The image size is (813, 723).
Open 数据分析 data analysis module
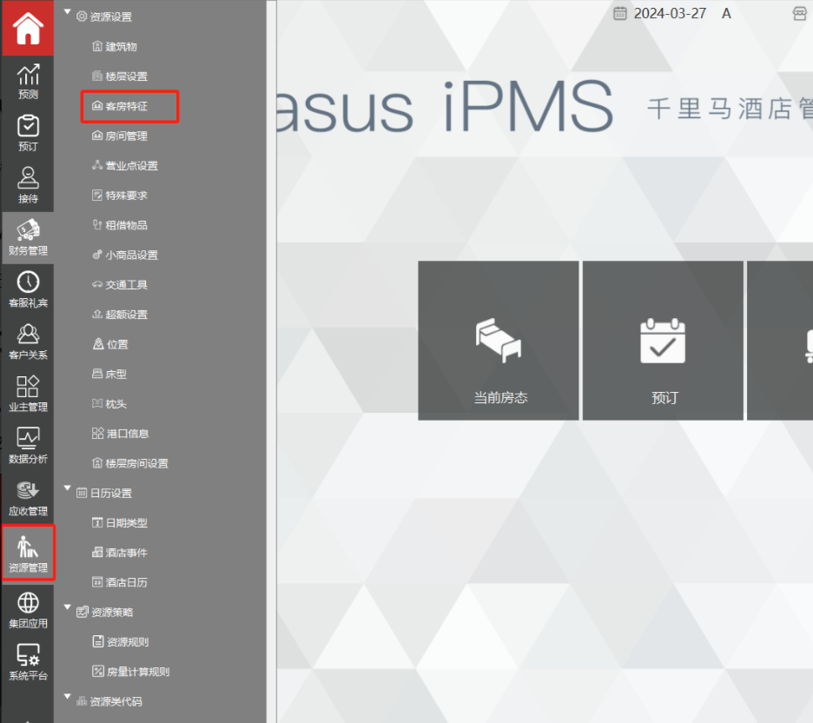click(x=28, y=446)
